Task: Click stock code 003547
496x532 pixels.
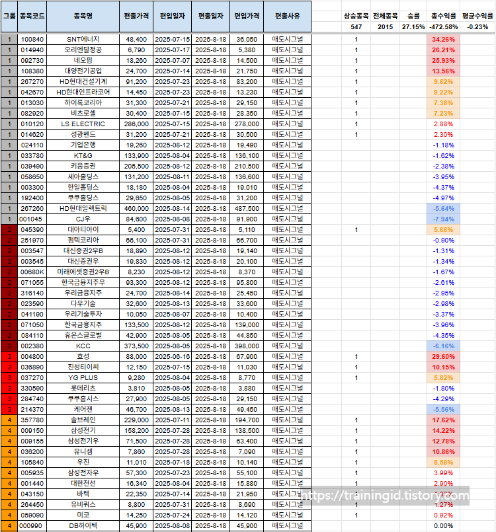Action: 32,250
